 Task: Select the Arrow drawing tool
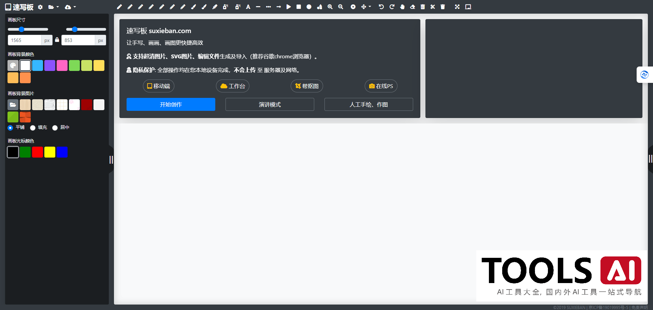(279, 7)
